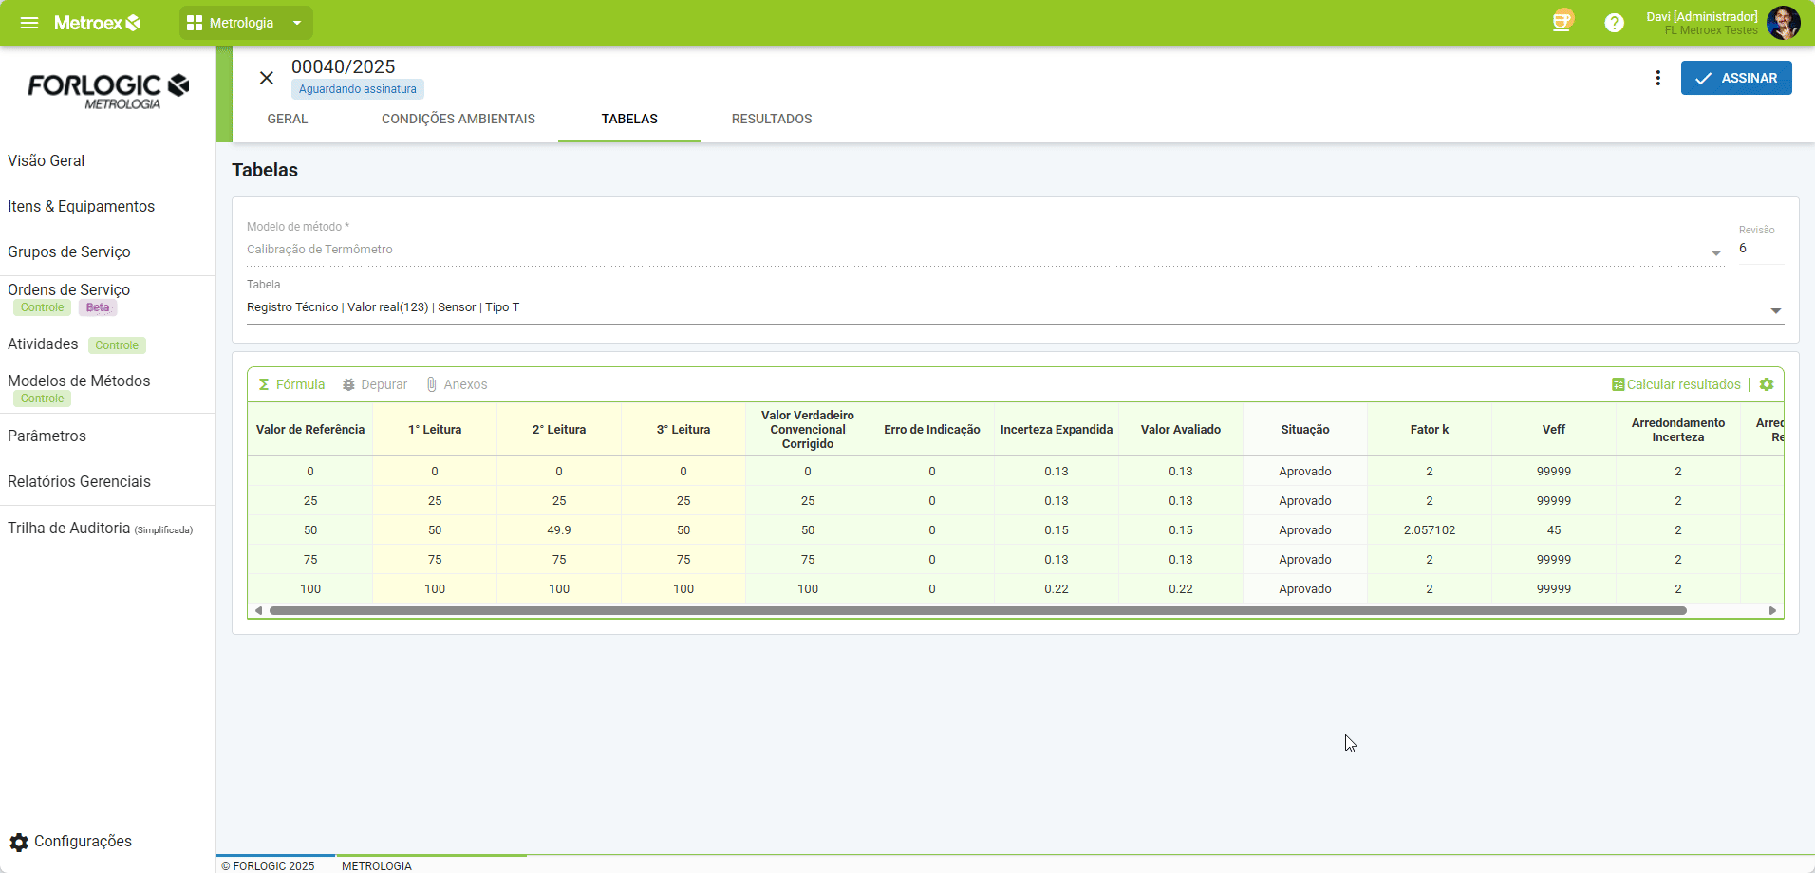The width and height of the screenshot is (1815, 873).
Task: Open the Fórmula editor
Action: pos(291,384)
